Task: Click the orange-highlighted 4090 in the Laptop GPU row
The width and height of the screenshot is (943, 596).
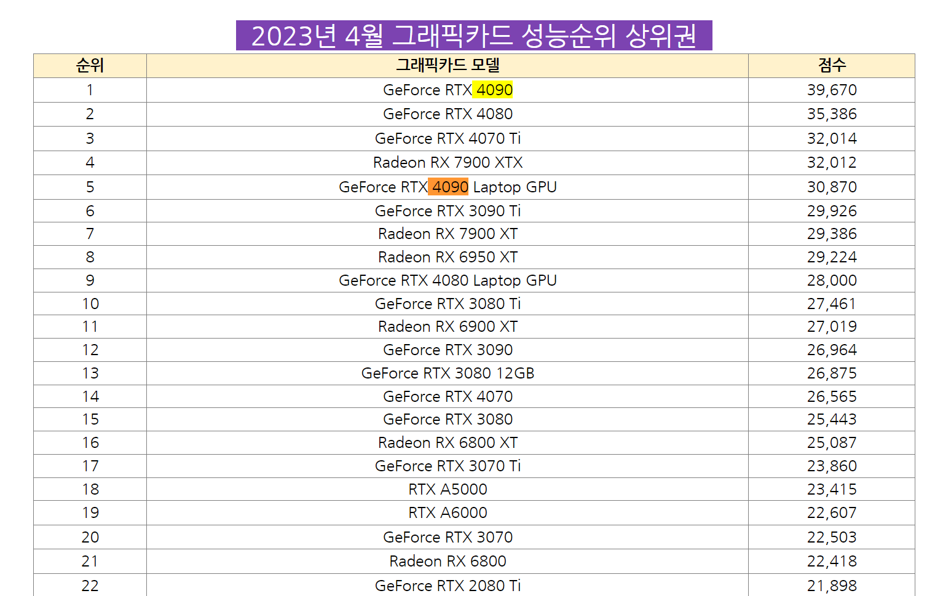Action: point(449,187)
